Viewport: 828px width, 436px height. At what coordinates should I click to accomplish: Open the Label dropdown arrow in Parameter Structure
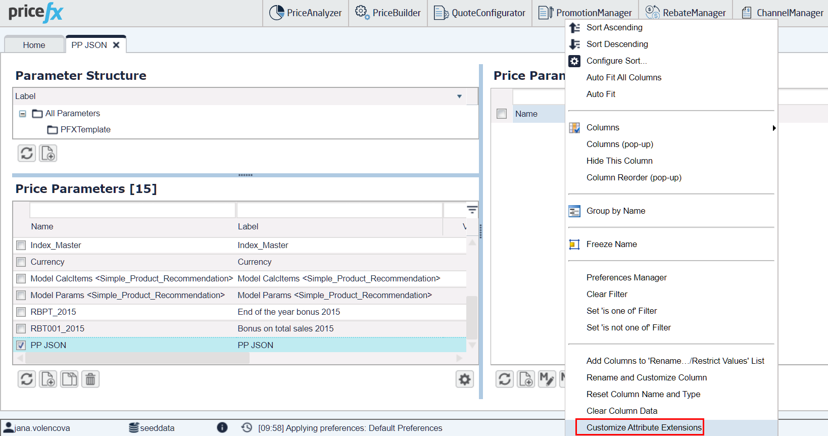pyautogui.click(x=459, y=96)
